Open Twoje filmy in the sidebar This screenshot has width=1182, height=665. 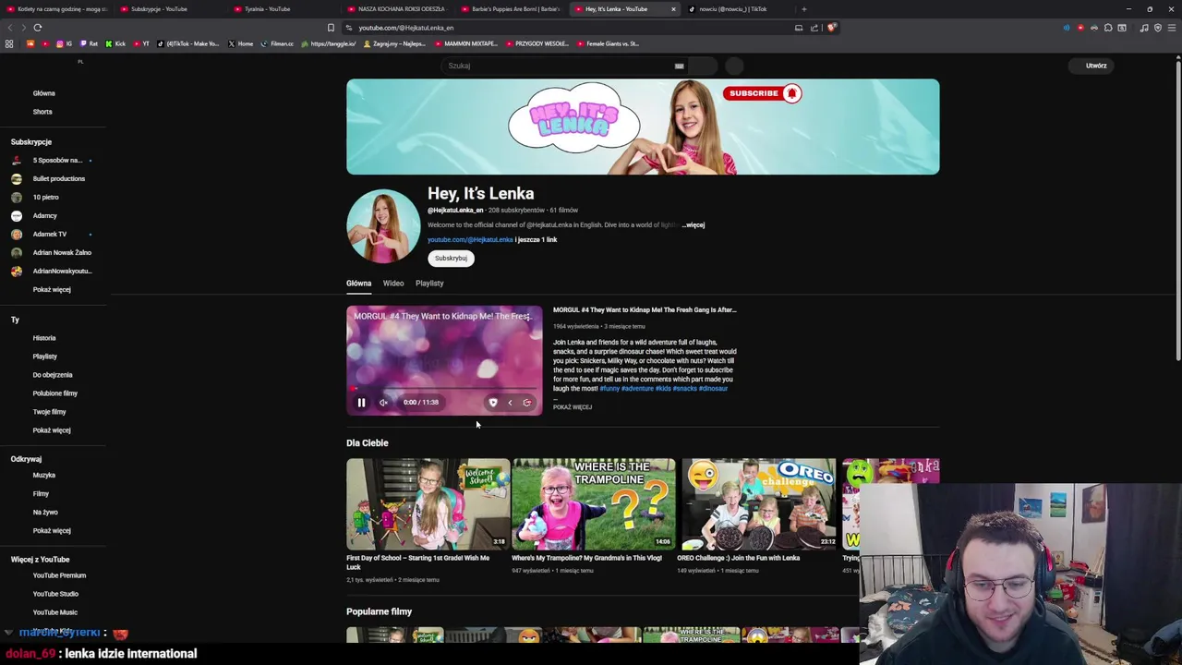pos(49,412)
